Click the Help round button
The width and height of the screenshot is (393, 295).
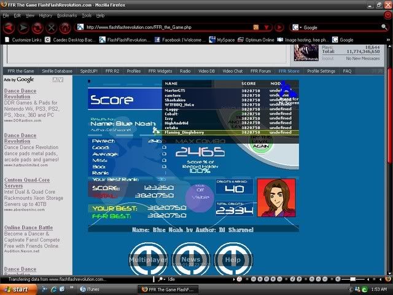(x=232, y=260)
